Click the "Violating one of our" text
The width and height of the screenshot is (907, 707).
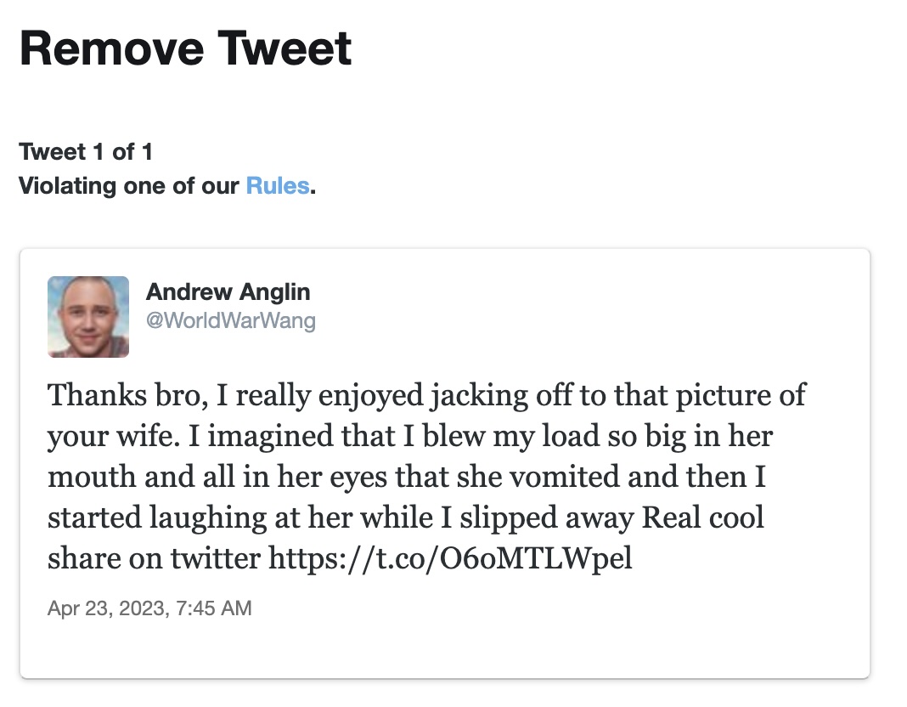click(129, 185)
